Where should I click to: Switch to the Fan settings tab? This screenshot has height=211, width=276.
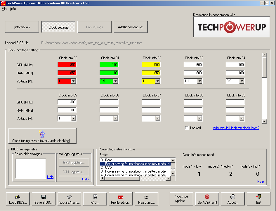95,27
